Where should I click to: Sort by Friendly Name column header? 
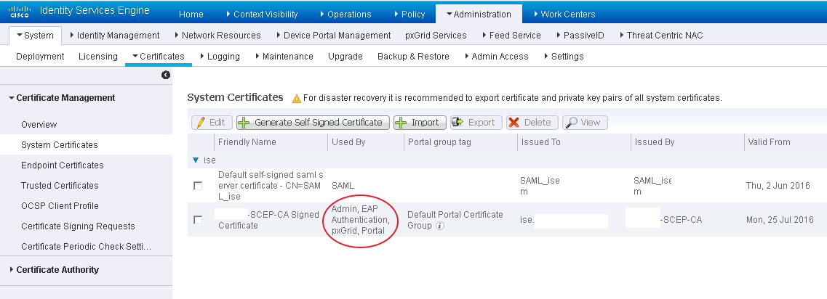click(x=247, y=142)
